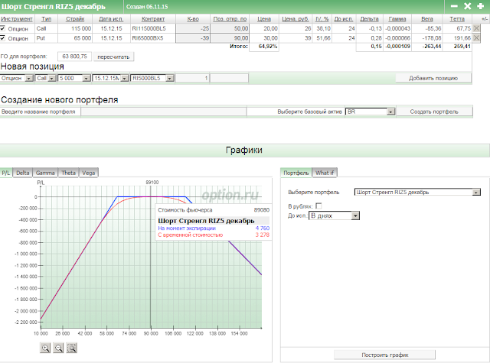This screenshot has height=363, width=490.
Task: Delete the Put 65 000 option row
Action: point(476,38)
